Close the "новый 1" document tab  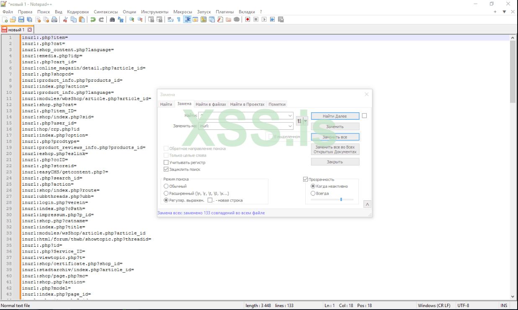[30, 30]
